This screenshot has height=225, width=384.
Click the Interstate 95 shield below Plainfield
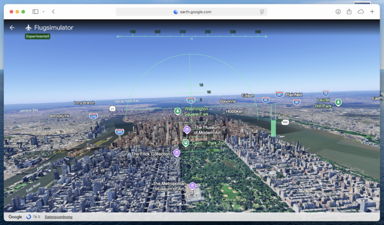tap(297, 102)
